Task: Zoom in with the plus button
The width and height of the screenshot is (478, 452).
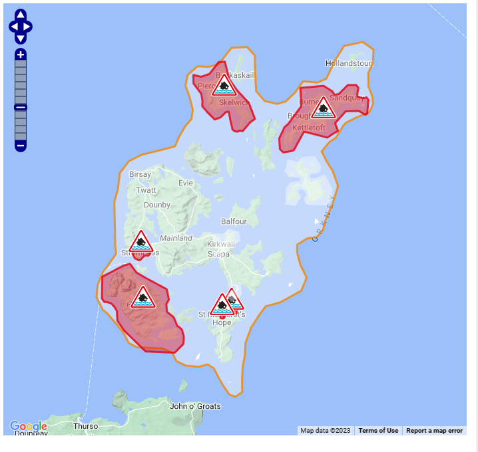Action: coord(21,55)
